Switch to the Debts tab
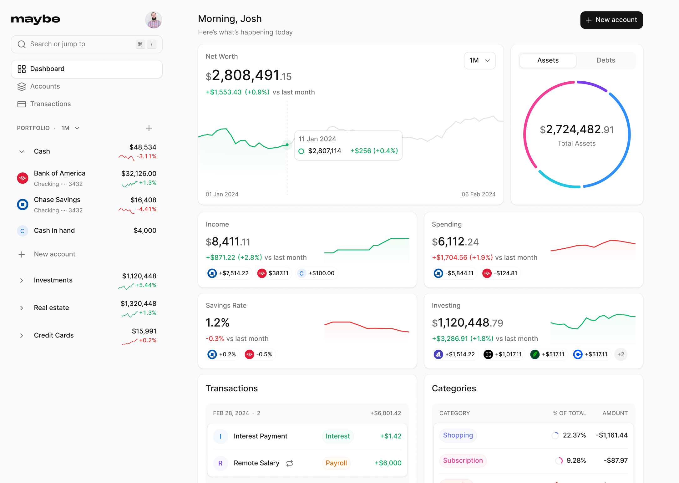The image size is (679, 483). pos(606,60)
